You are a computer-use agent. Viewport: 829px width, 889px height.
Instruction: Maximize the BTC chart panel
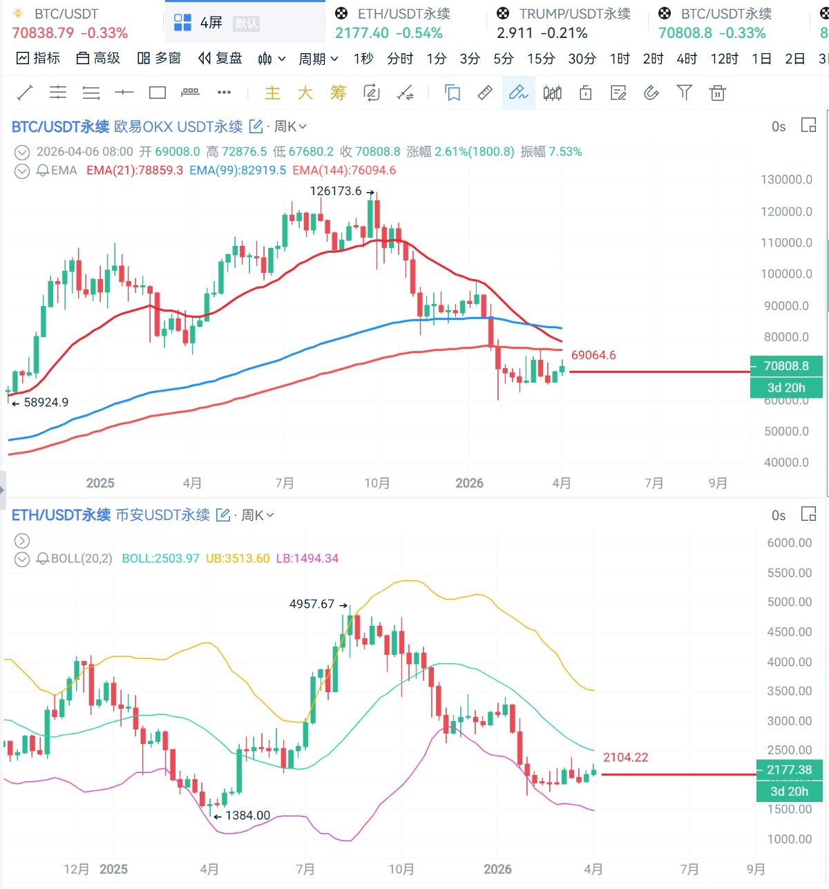tap(808, 126)
